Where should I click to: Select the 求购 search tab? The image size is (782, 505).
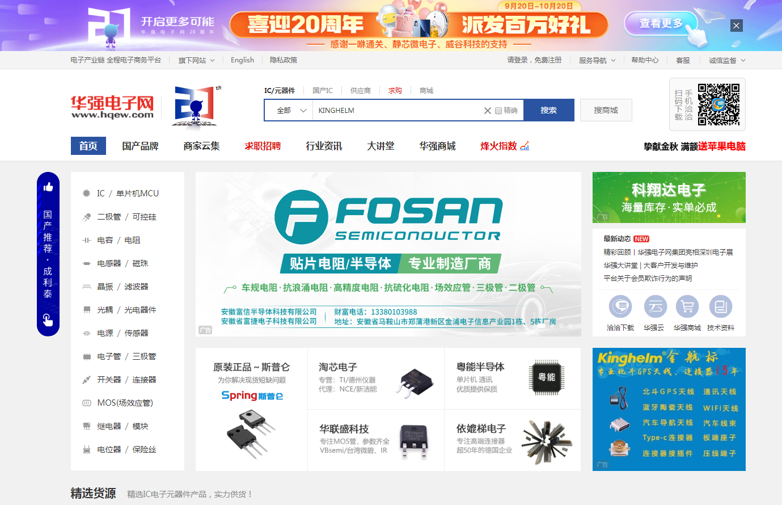click(x=395, y=90)
